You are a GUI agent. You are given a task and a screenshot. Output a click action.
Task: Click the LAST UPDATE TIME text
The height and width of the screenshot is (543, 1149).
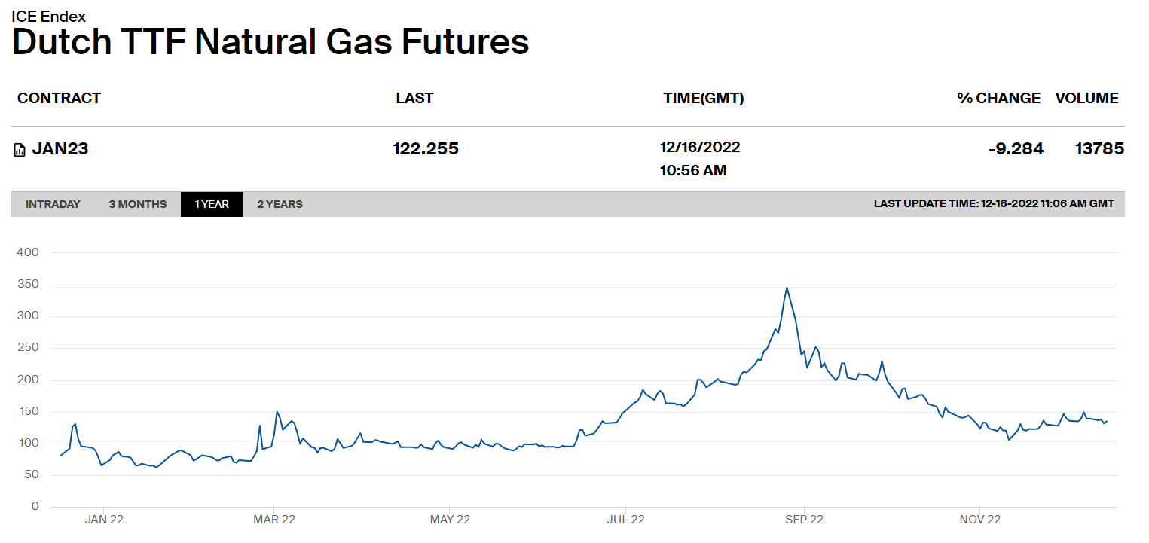994,204
